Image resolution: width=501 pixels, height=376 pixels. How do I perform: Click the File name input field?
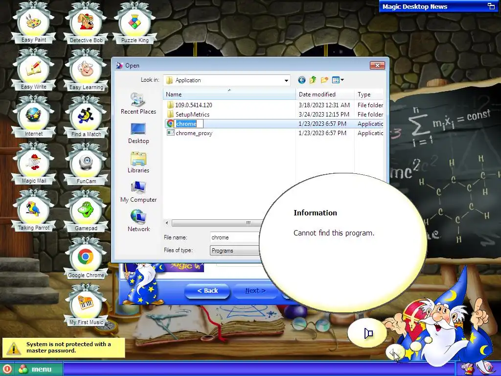(234, 237)
